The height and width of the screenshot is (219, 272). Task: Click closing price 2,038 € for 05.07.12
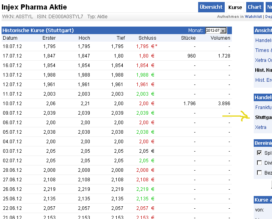point(145,132)
